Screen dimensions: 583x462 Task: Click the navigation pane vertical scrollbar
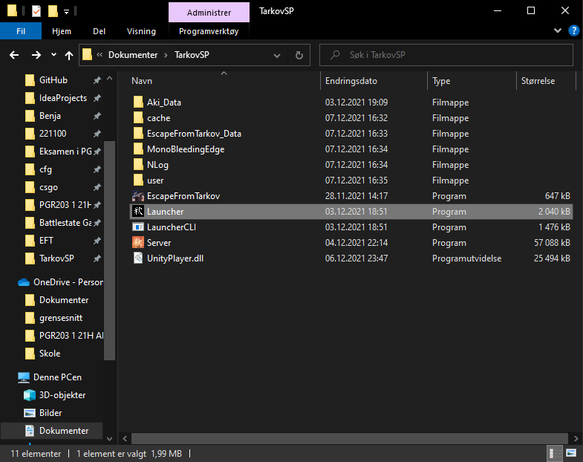coord(109,251)
